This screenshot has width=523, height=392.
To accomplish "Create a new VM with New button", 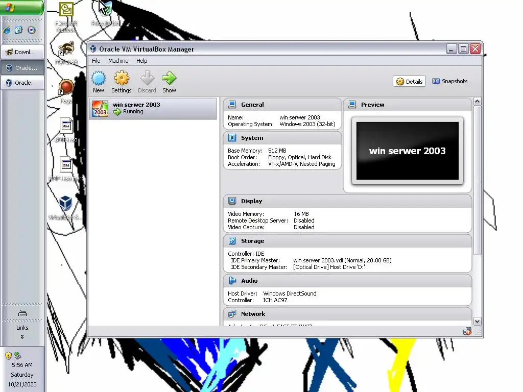I will (x=99, y=82).
